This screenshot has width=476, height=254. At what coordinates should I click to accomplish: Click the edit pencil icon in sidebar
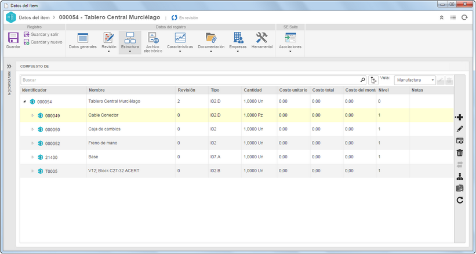[x=460, y=129]
